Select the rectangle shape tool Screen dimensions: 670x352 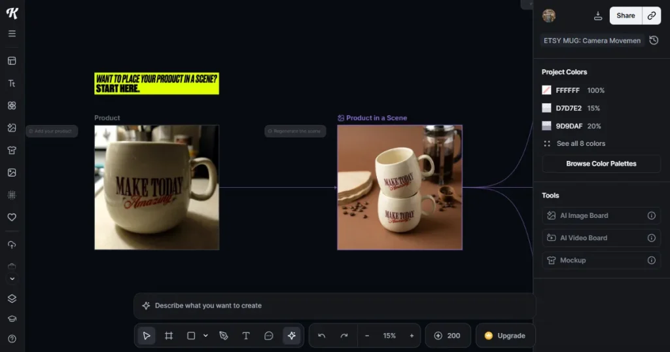[191, 336]
